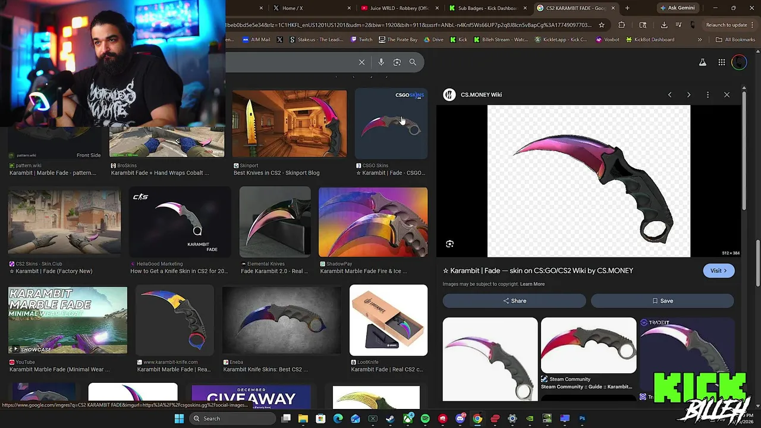Open the Voxbot bookmark
761x428 pixels.
click(x=607, y=40)
